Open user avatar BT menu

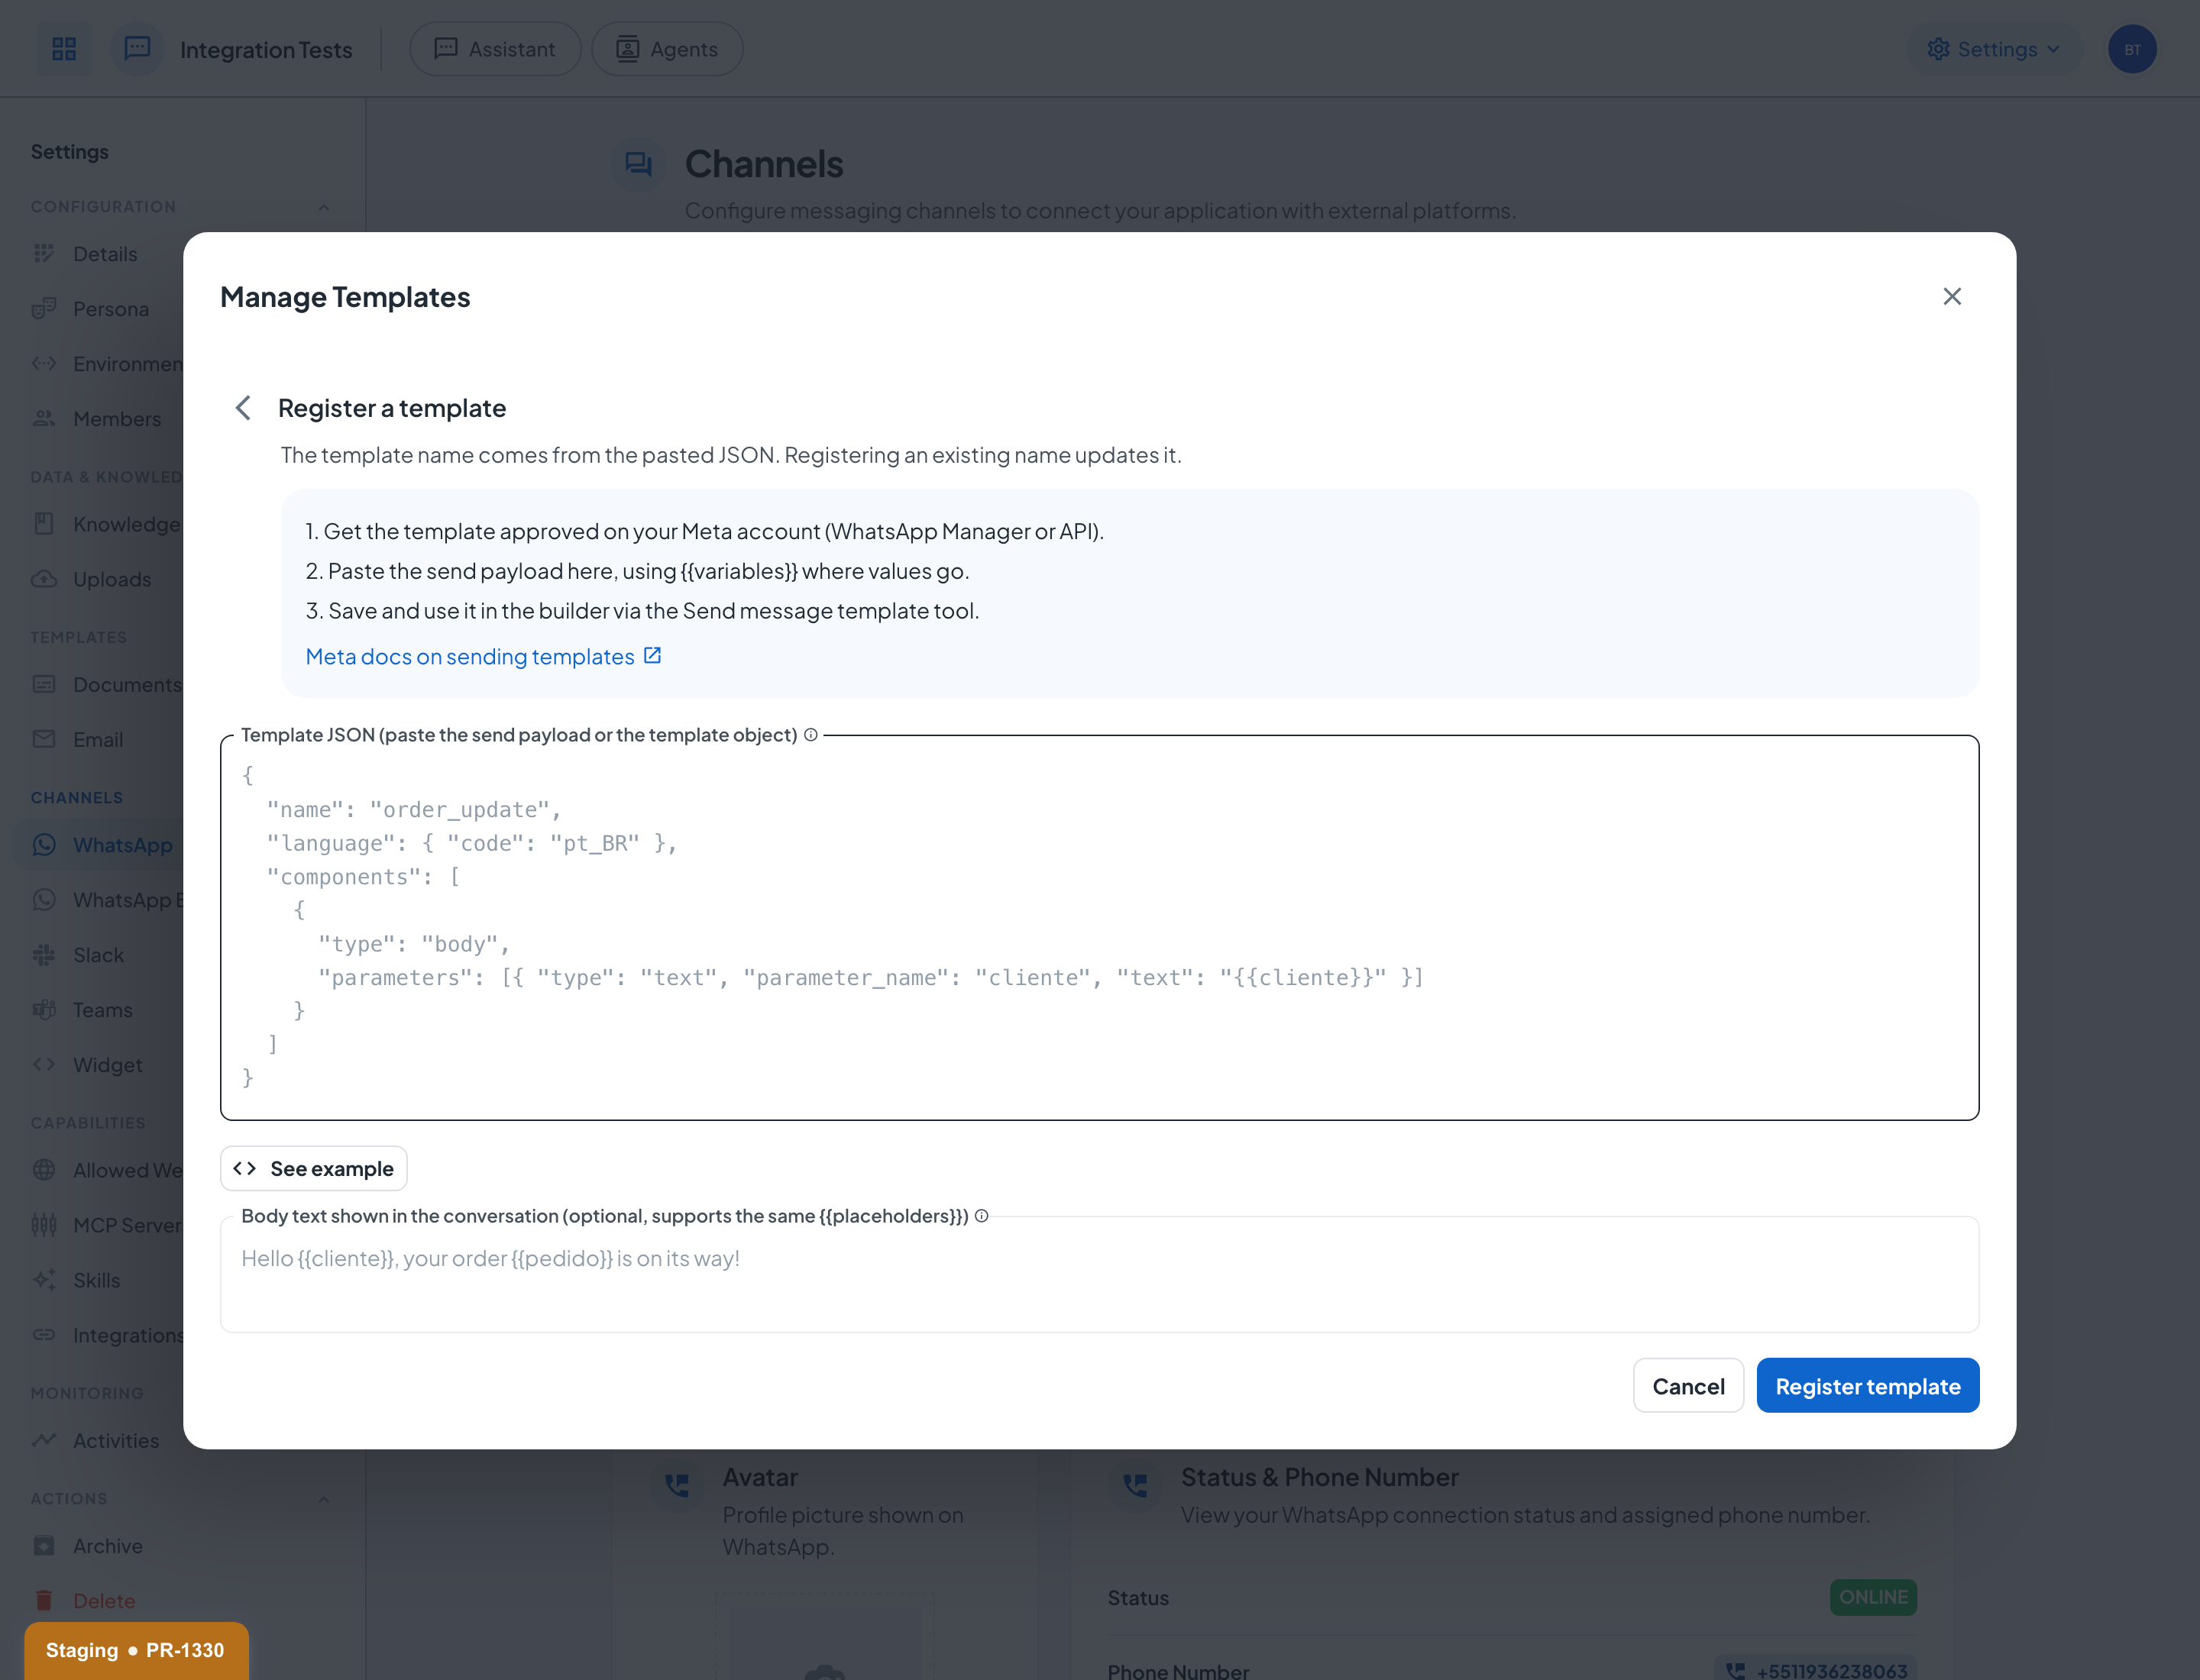point(2132,49)
